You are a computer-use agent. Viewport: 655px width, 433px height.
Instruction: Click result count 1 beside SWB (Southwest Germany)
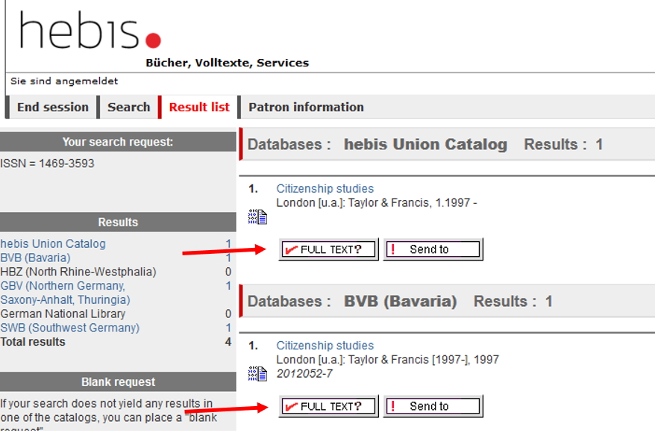(228, 328)
